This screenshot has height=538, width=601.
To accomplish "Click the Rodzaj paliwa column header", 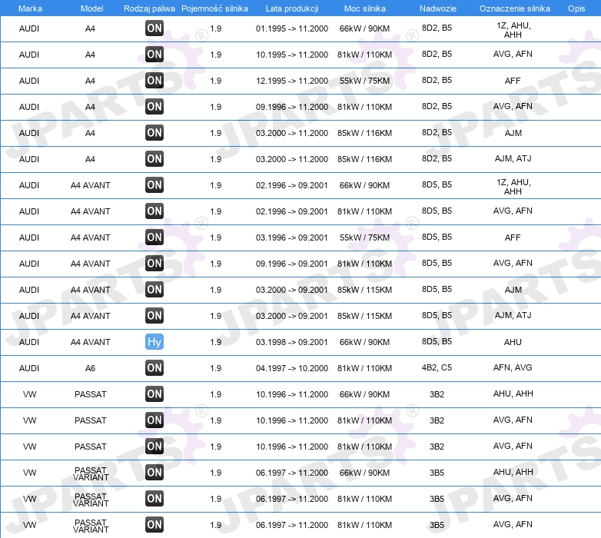I will point(149,8).
